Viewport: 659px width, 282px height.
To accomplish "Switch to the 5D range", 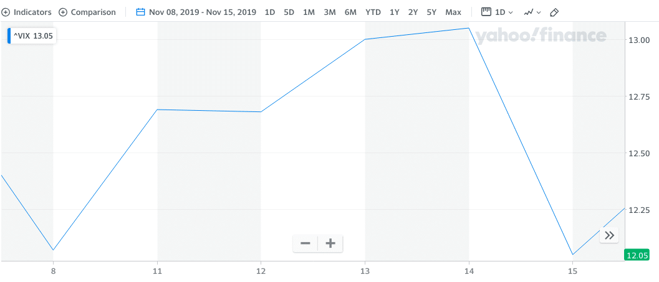I will coord(289,12).
